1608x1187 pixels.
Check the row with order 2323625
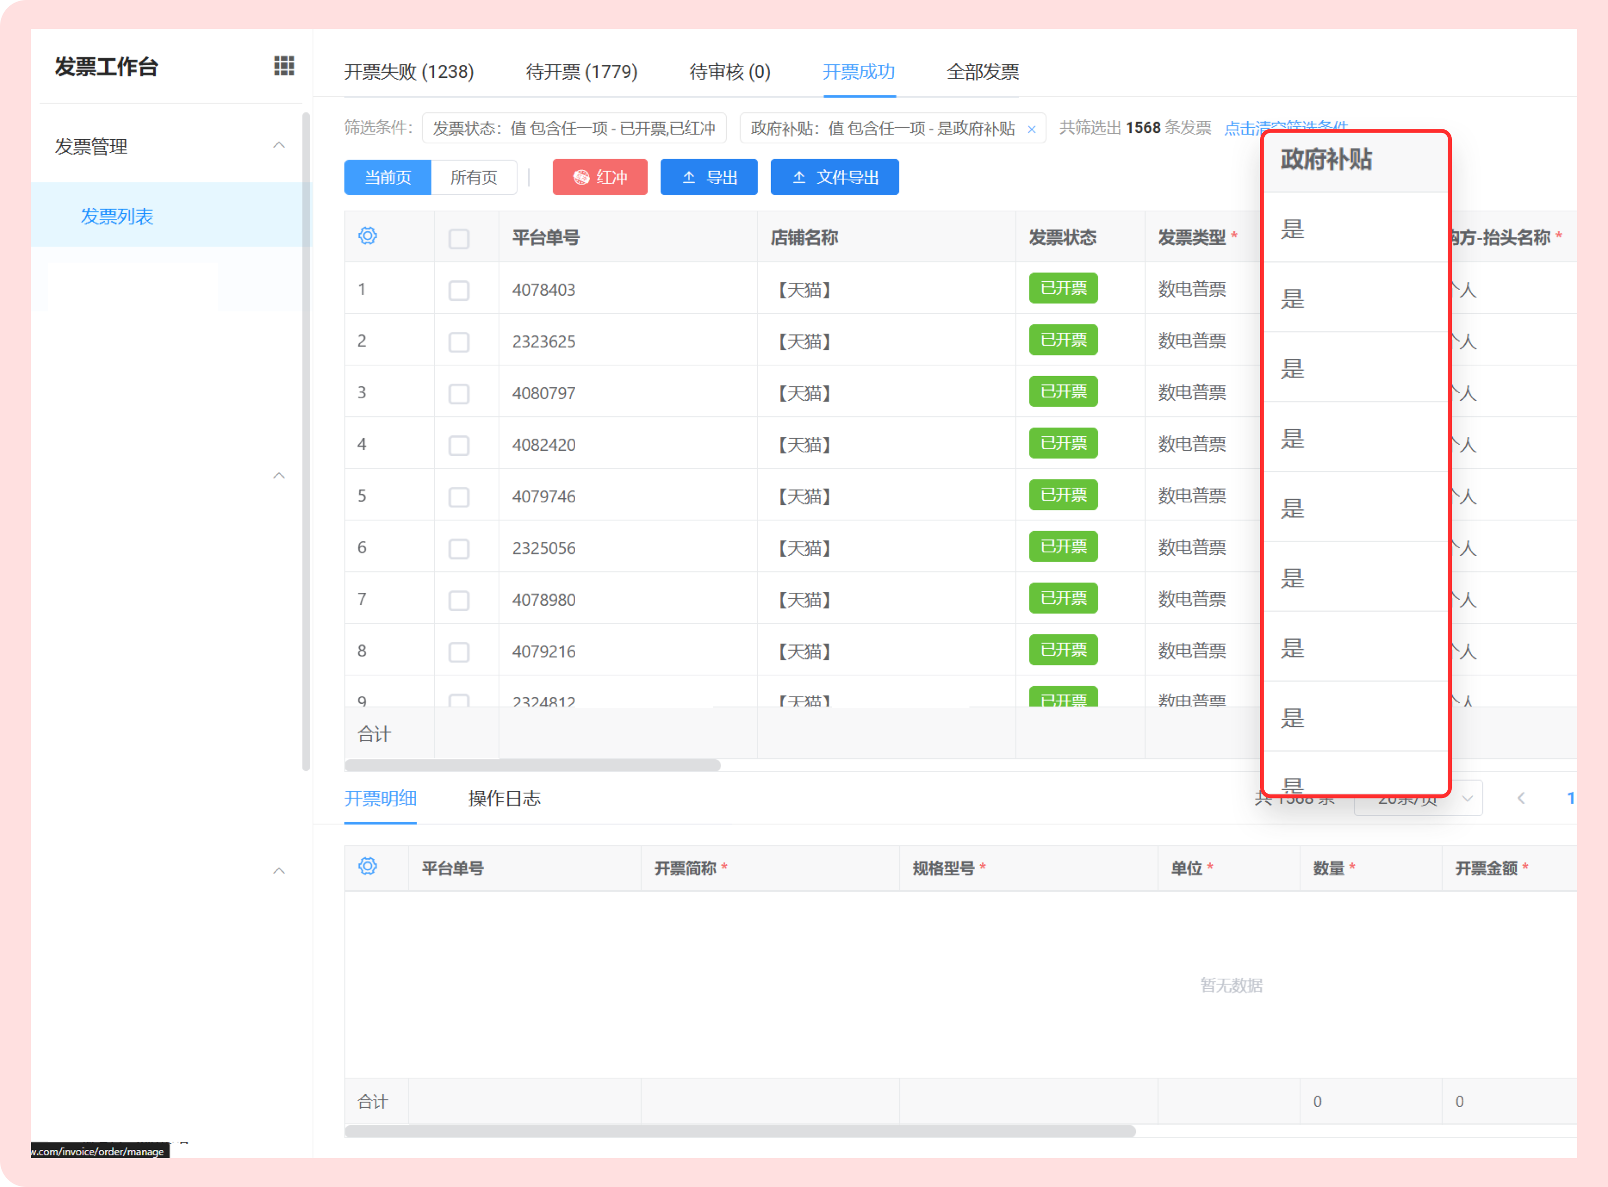pos(459,342)
